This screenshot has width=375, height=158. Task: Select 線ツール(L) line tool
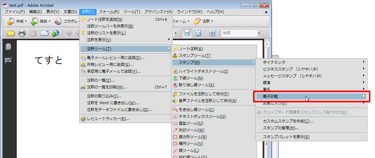click(215, 151)
